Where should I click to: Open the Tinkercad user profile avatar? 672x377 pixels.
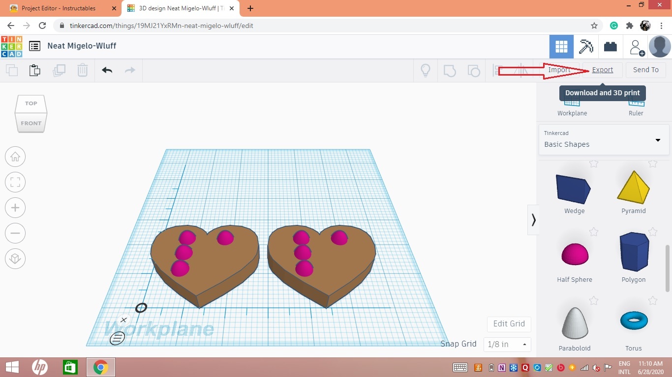point(660,47)
